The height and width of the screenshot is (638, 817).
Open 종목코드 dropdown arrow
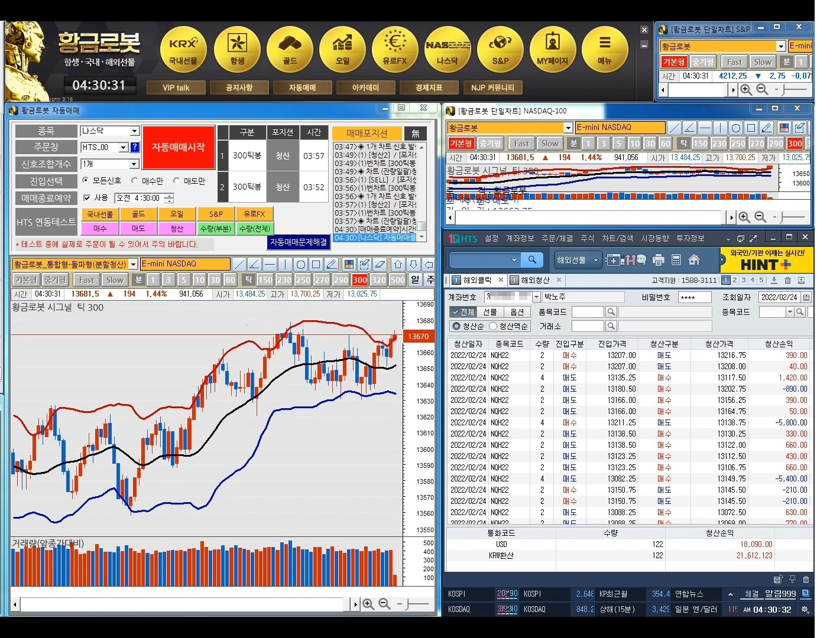point(790,312)
